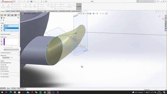The height and width of the screenshot is (94, 167).
Task: Expand SOLIDWORKS menu arrow next to logo
Action: pyautogui.click(x=14, y=1)
